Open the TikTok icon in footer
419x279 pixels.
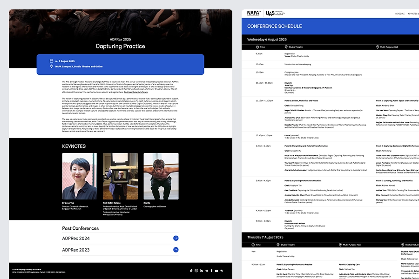pos(191,270)
